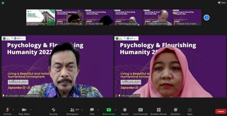
Task: Click the green encryption shield icon
Action: (x=3, y=3)
